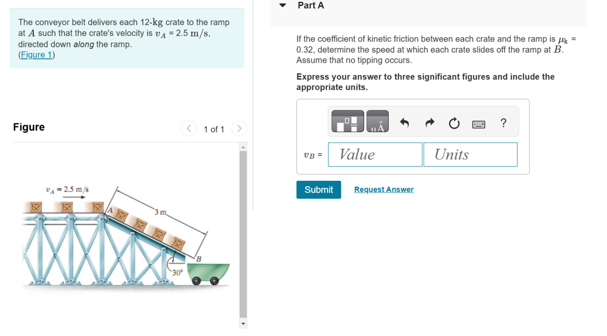The height and width of the screenshot is (336, 607).
Task: Select the units template (μÅ) icon
Action: point(377,121)
